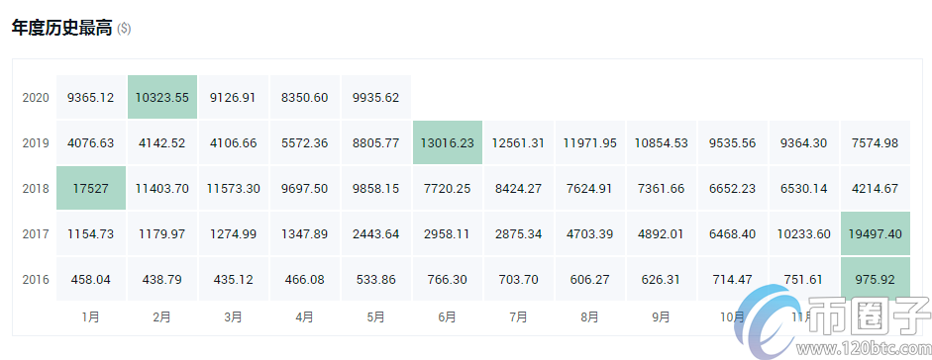Click the 2016 row label

point(36,279)
